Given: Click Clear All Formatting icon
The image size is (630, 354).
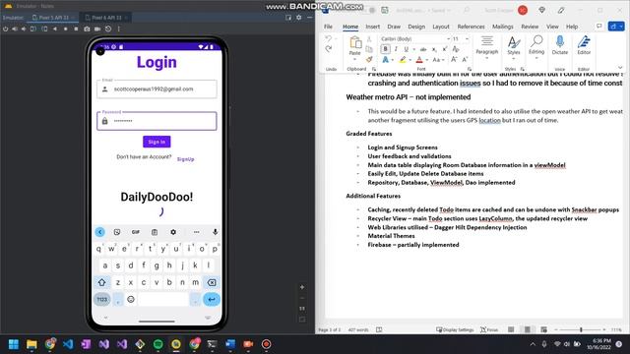Looking at the screenshot, I should pyautogui.click(x=456, y=49).
